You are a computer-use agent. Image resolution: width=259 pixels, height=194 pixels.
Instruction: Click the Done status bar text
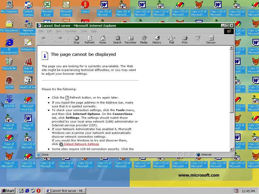click(45, 155)
